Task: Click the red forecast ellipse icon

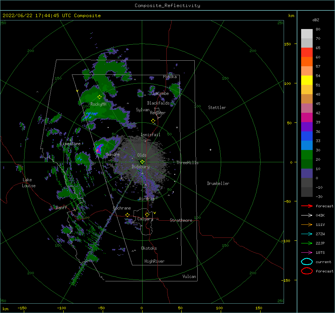Action: (307, 271)
